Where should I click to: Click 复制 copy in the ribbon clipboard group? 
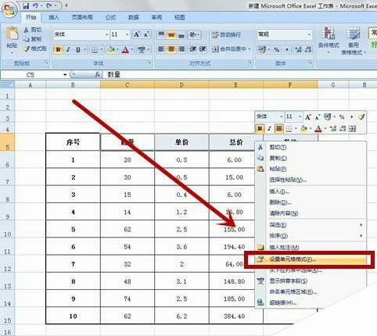(32, 39)
